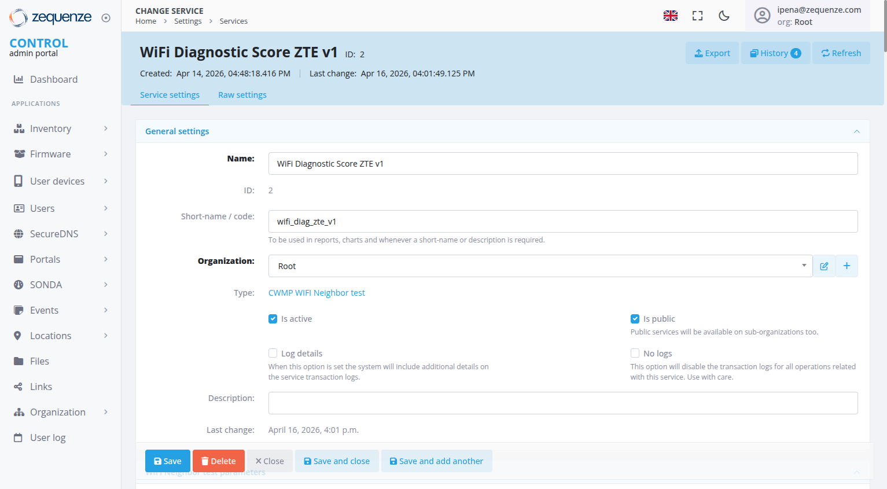This screenshot has width=887, height=489.
Task: Uncheck the Is active checkbox
Action: 273,319
